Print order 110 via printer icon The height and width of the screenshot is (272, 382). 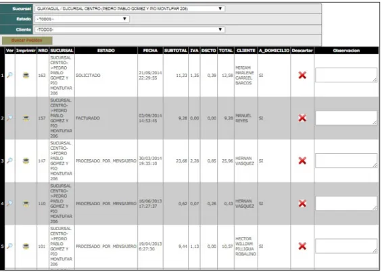click(26, 204)
